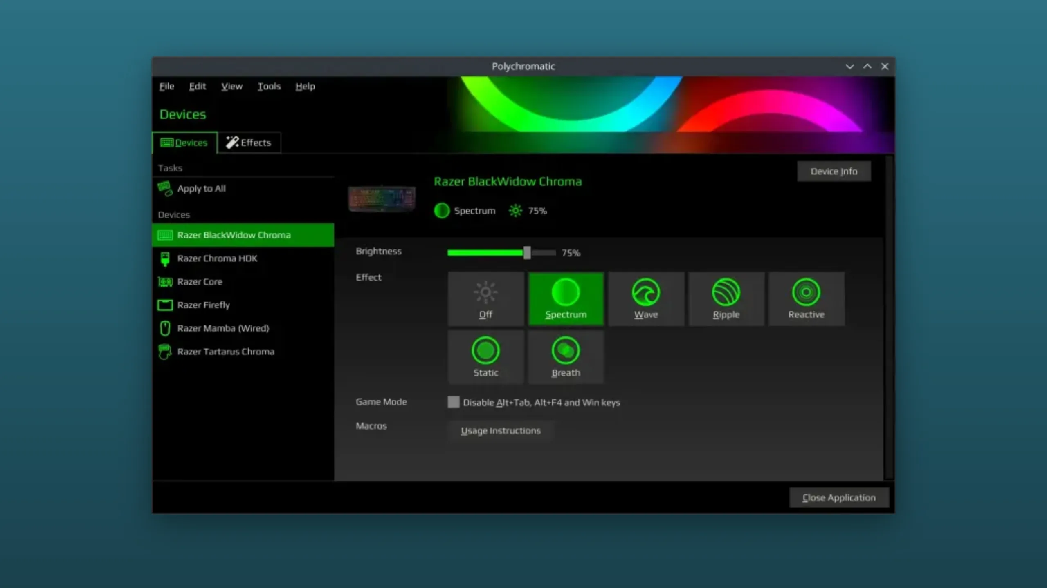Open the Tools menu
The height and width of the screenshot is (588, 1047).
tap(269, 87)
